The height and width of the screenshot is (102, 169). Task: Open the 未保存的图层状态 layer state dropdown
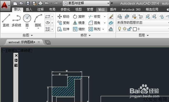[143, 23]
